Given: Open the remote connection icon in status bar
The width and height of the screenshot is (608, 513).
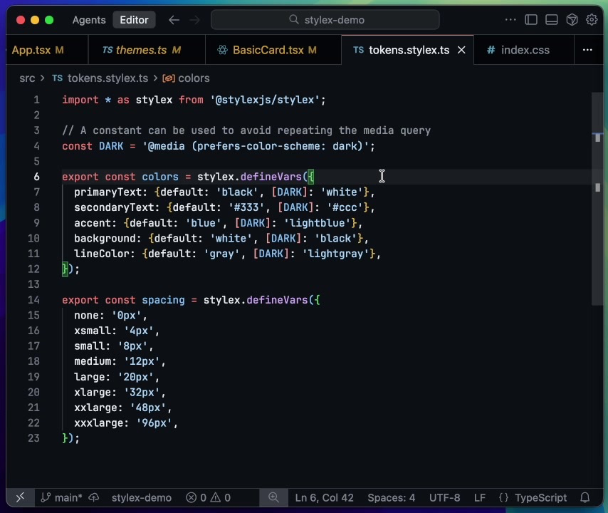Looking at the screenshot, I should (20, 497).
